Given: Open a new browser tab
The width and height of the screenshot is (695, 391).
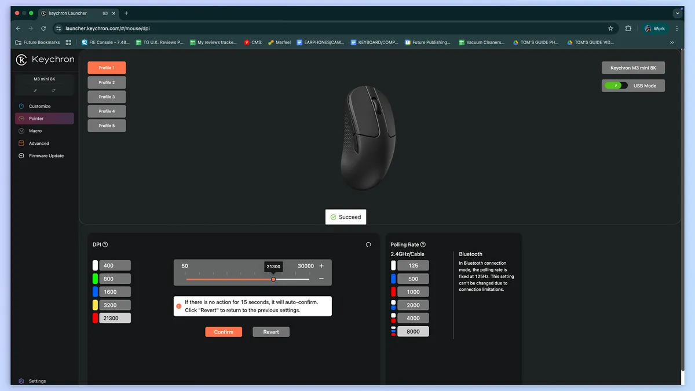Looking at the screenshot, I should pyautogui.click(x=126, y=13).
